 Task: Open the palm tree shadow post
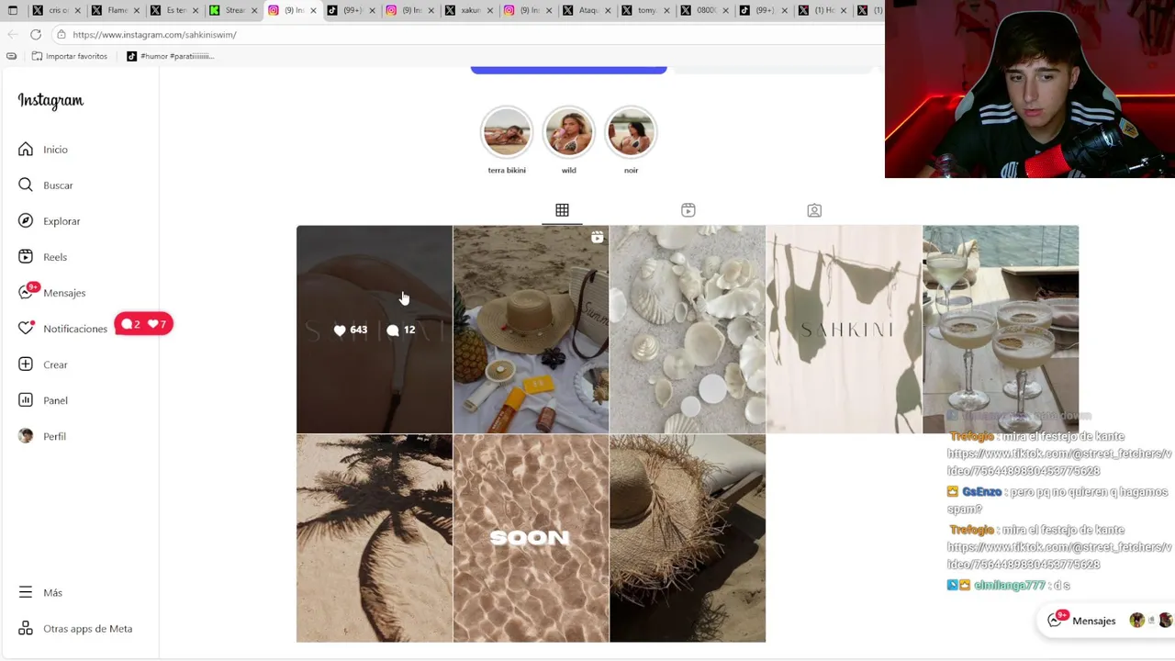coord(375,538)
